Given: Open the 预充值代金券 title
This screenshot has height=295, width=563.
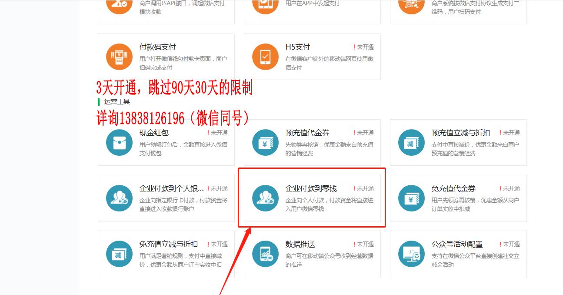Looking at the screenshot, I should click(x=307, y=133).
